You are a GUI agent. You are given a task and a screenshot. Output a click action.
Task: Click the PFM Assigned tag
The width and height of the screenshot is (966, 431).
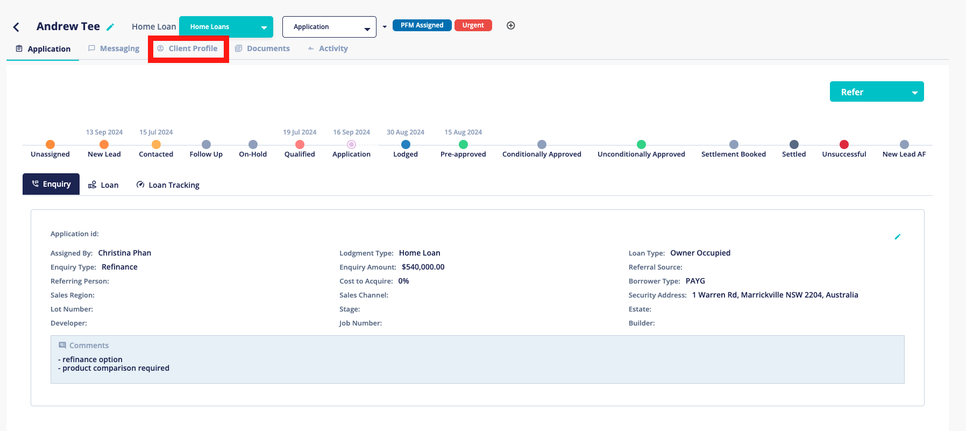coord(422,25)
